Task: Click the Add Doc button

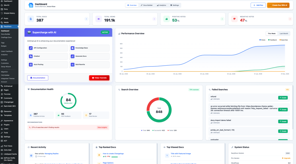Action: [258, 5]
